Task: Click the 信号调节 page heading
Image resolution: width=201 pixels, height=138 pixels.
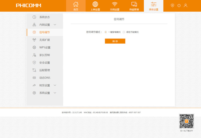Action: pos(119,19)
